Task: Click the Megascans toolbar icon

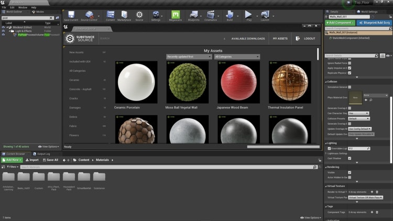Action: point(177,16)
